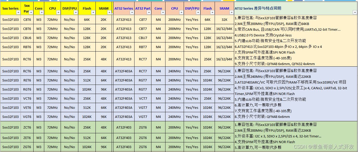Image resolution: width=358 pixels, height=152 pixels.
Task: Select the RBT7 part cell
Action: coord(143,47)
